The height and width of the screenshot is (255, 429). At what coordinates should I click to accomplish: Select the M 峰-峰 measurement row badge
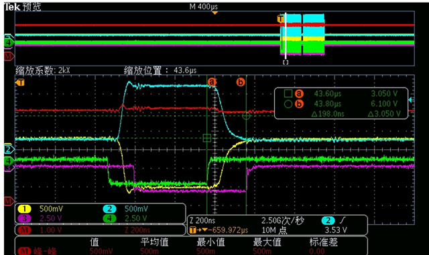(24, 251)
